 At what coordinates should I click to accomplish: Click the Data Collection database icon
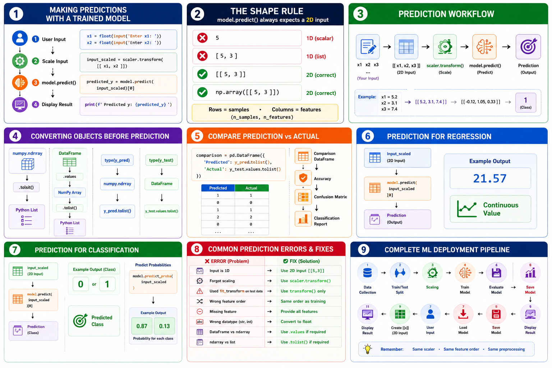point(367,273)
